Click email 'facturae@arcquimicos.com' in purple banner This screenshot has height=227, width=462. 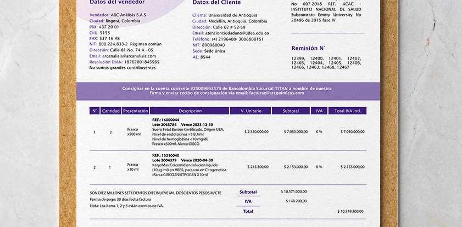pyautogui.click(x=276, y=93)
